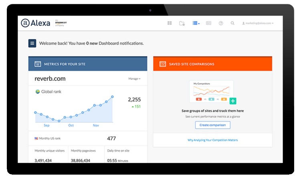The image size is (301, 179).
Task: Click the Alexa logo
Action: click(x=36, y=23)
